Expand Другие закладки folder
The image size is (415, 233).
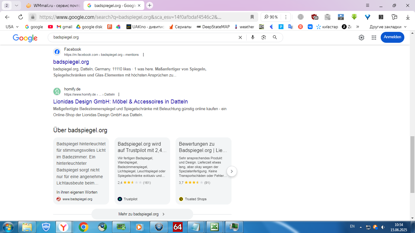pyautogui.click(x=388, y=27)
